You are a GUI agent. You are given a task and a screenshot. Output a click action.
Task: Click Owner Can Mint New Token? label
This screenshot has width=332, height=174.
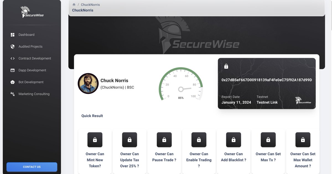coord(95,160)
